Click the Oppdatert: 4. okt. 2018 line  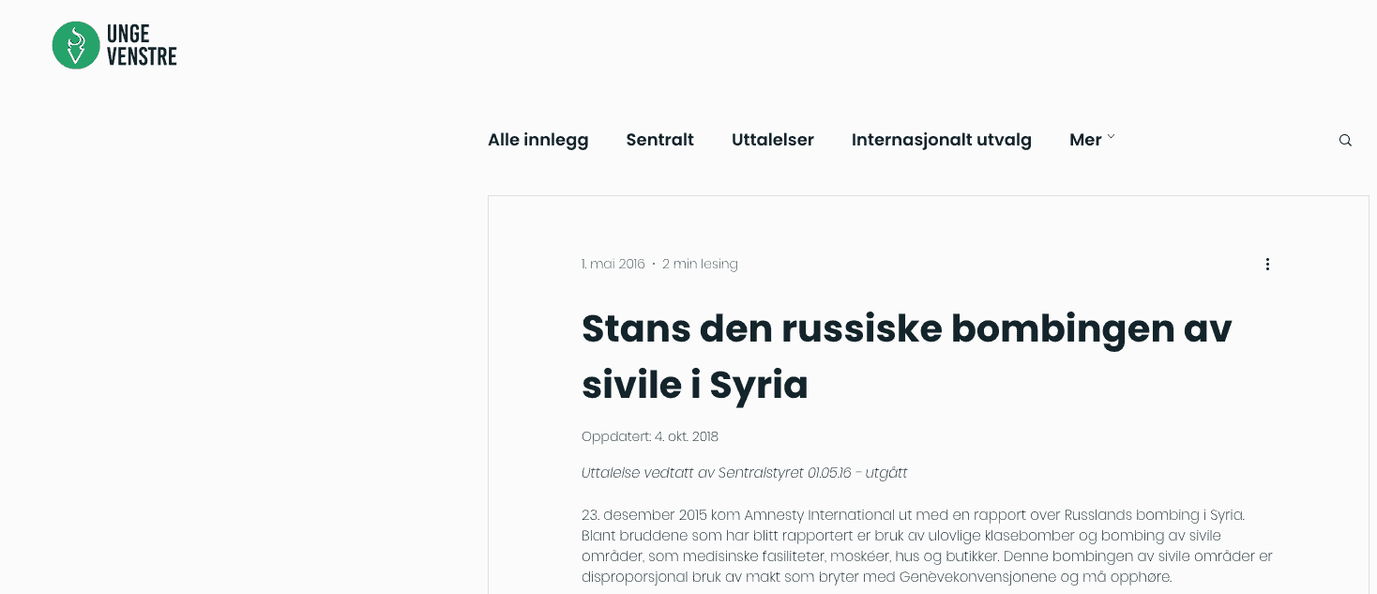click(x=650, y=436)
